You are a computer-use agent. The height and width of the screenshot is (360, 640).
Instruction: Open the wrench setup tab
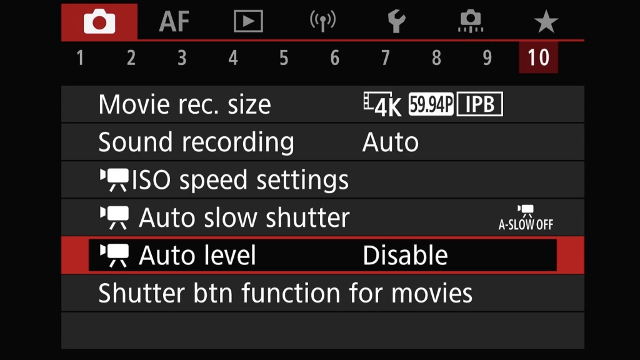pyautogui.click(x=396, y=22)
